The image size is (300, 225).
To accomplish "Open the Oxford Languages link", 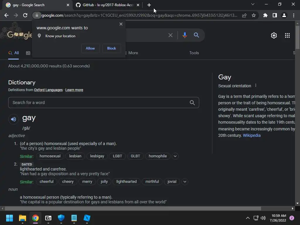I will (x=48, y=90).
